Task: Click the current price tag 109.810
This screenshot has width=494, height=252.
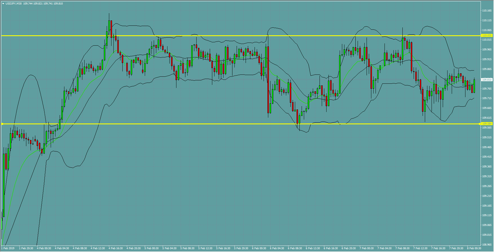Action: pyautogui.click(x=487, y=80)
